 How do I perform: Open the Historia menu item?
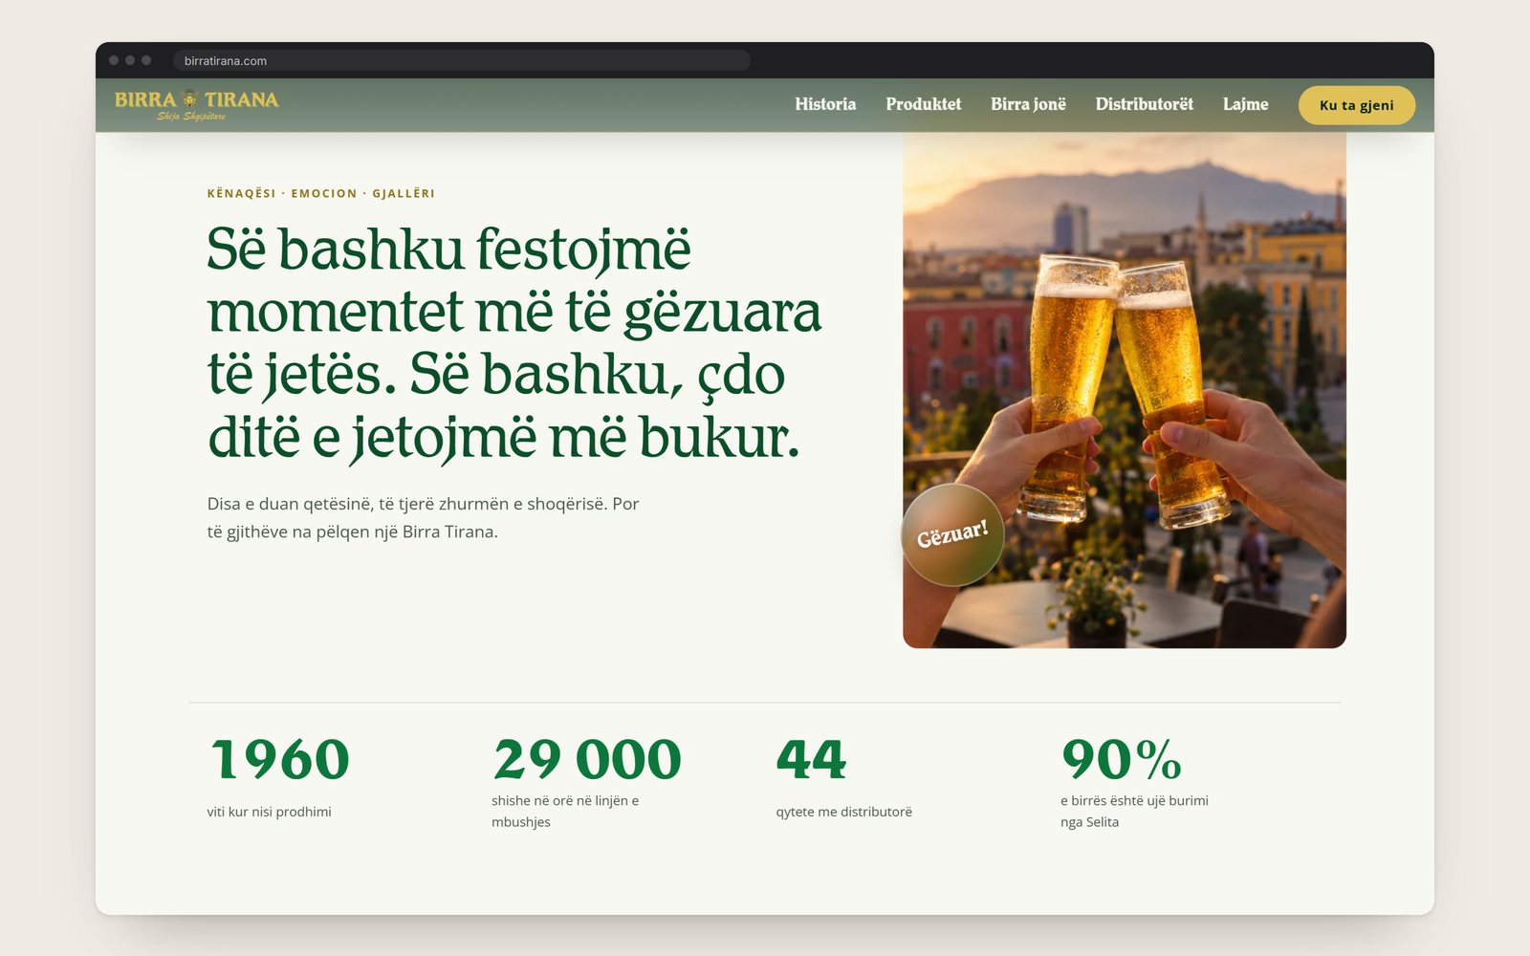pyautogui.click(x=825, y=104)
